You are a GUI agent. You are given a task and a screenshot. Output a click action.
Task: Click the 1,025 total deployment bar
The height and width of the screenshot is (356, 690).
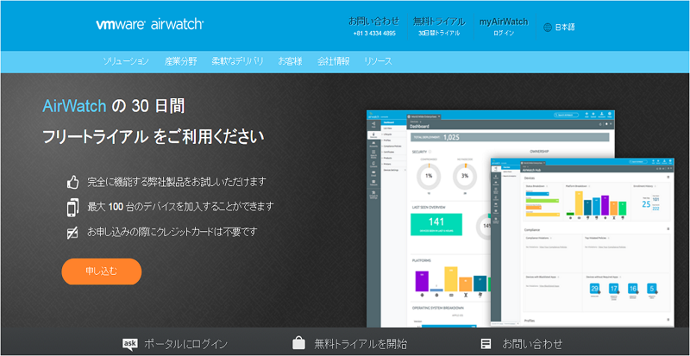510,137
